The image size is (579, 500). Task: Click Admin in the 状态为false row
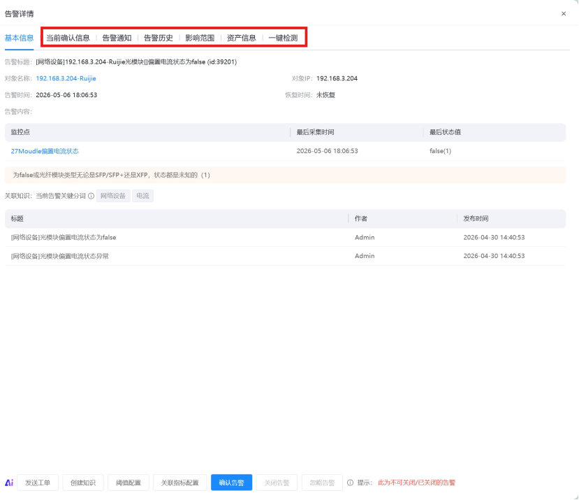coord(365,238)
